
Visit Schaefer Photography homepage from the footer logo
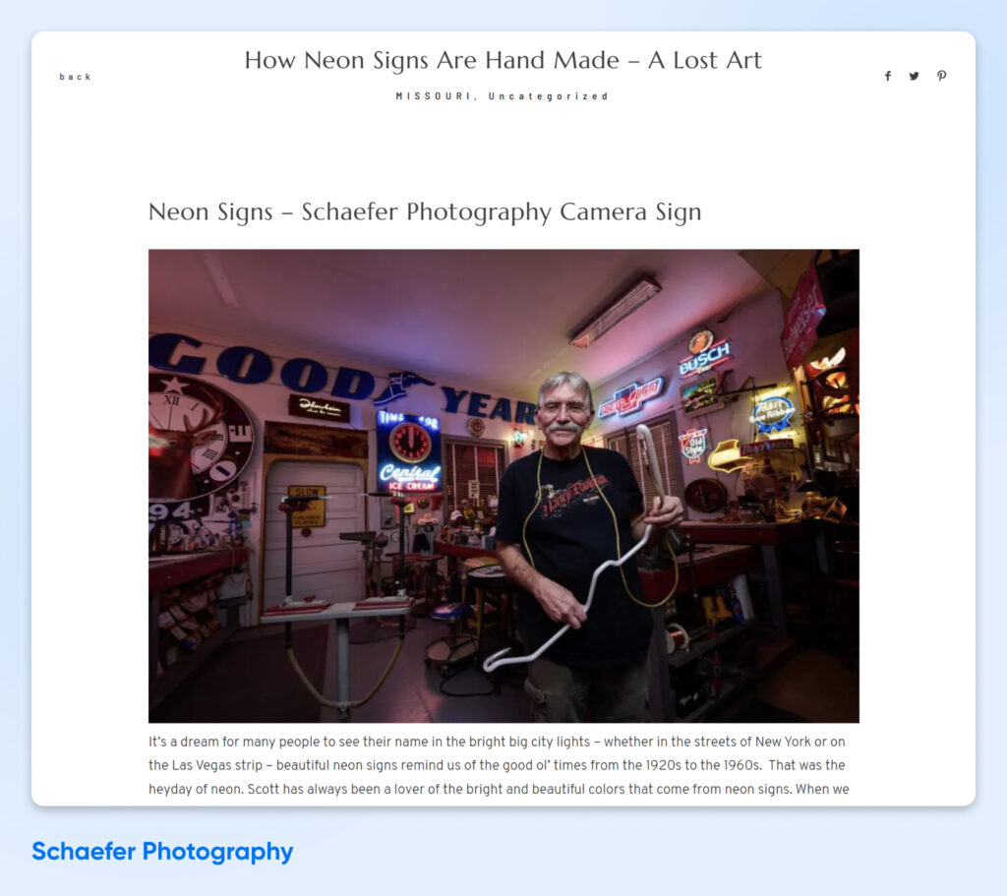(162, 852)
